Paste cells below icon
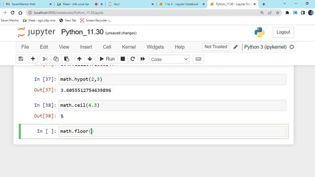Screen dimensions: 315x177 click(66, 59)
